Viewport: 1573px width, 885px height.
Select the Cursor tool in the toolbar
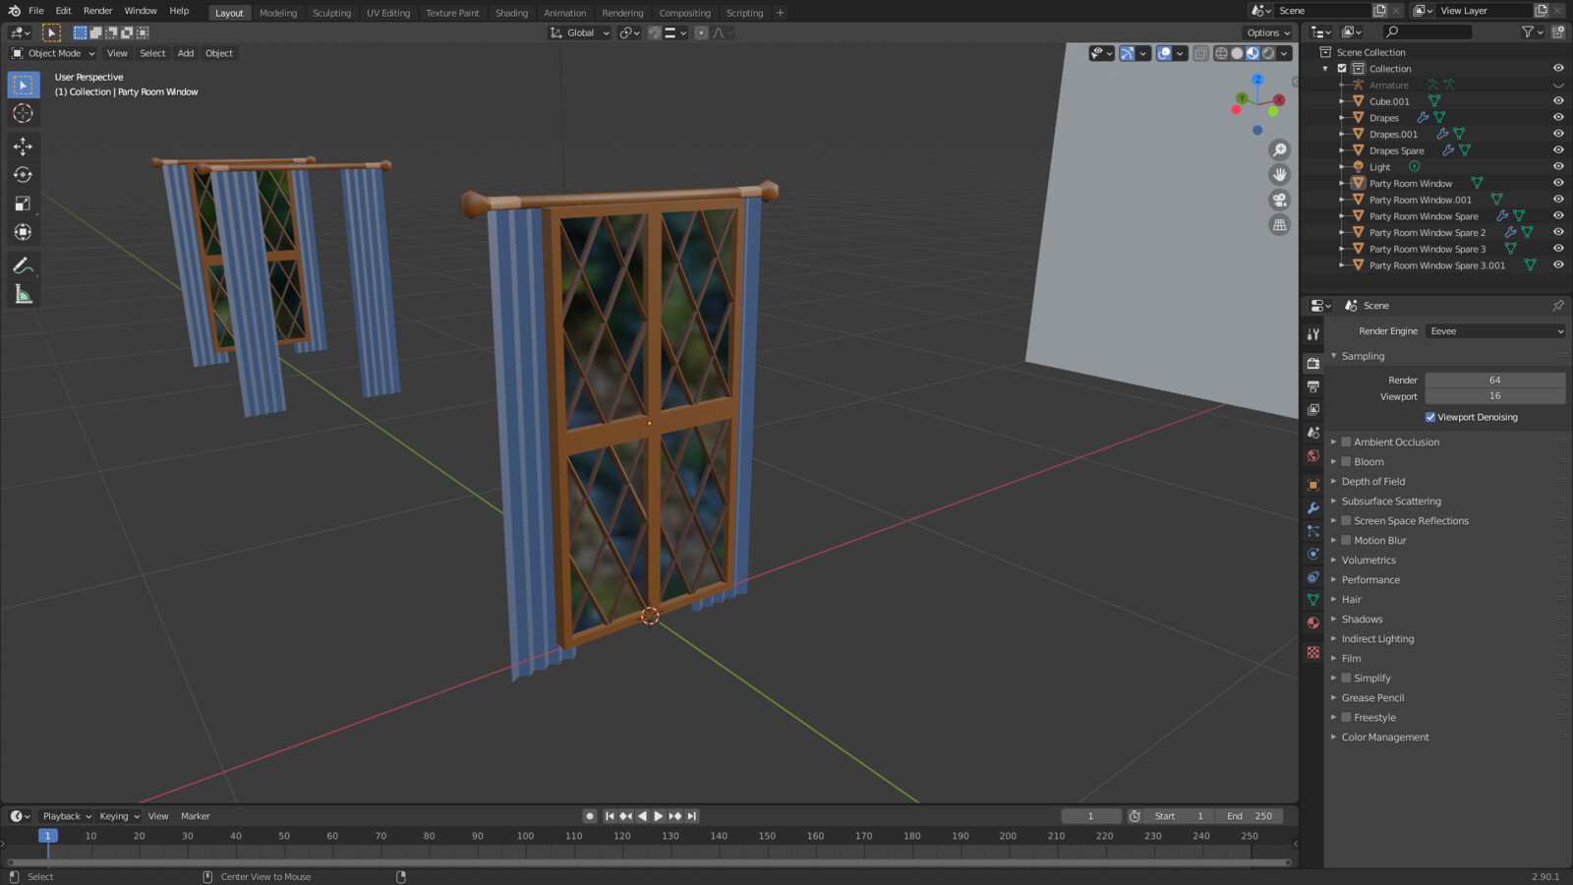pos(23,114)
